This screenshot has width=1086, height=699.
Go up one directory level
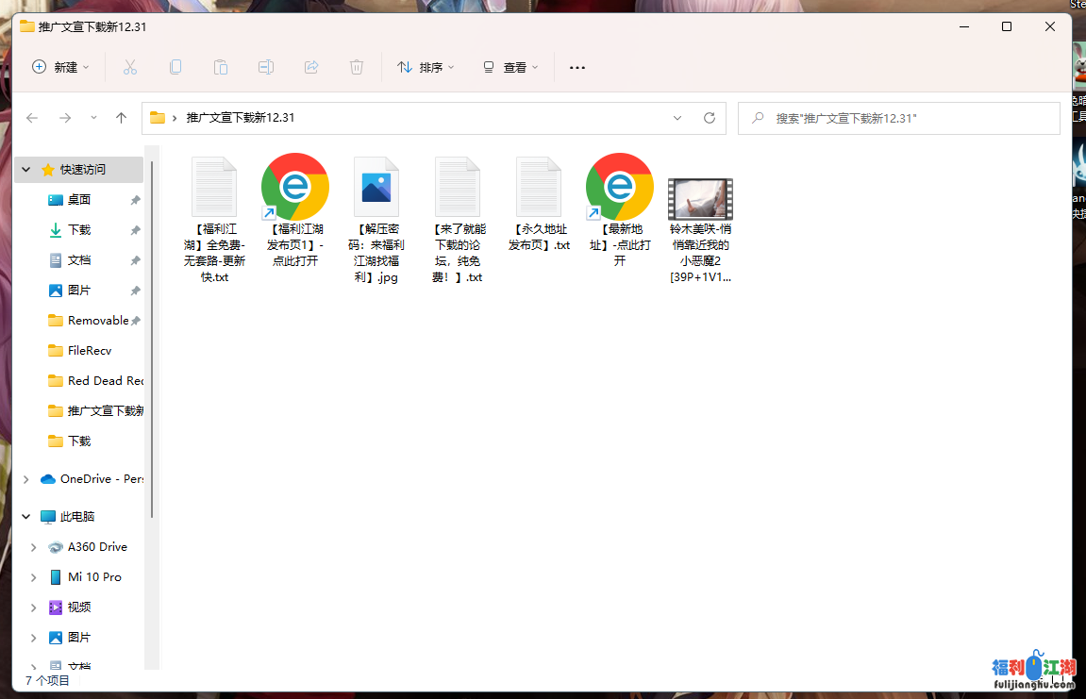[121, 118]
